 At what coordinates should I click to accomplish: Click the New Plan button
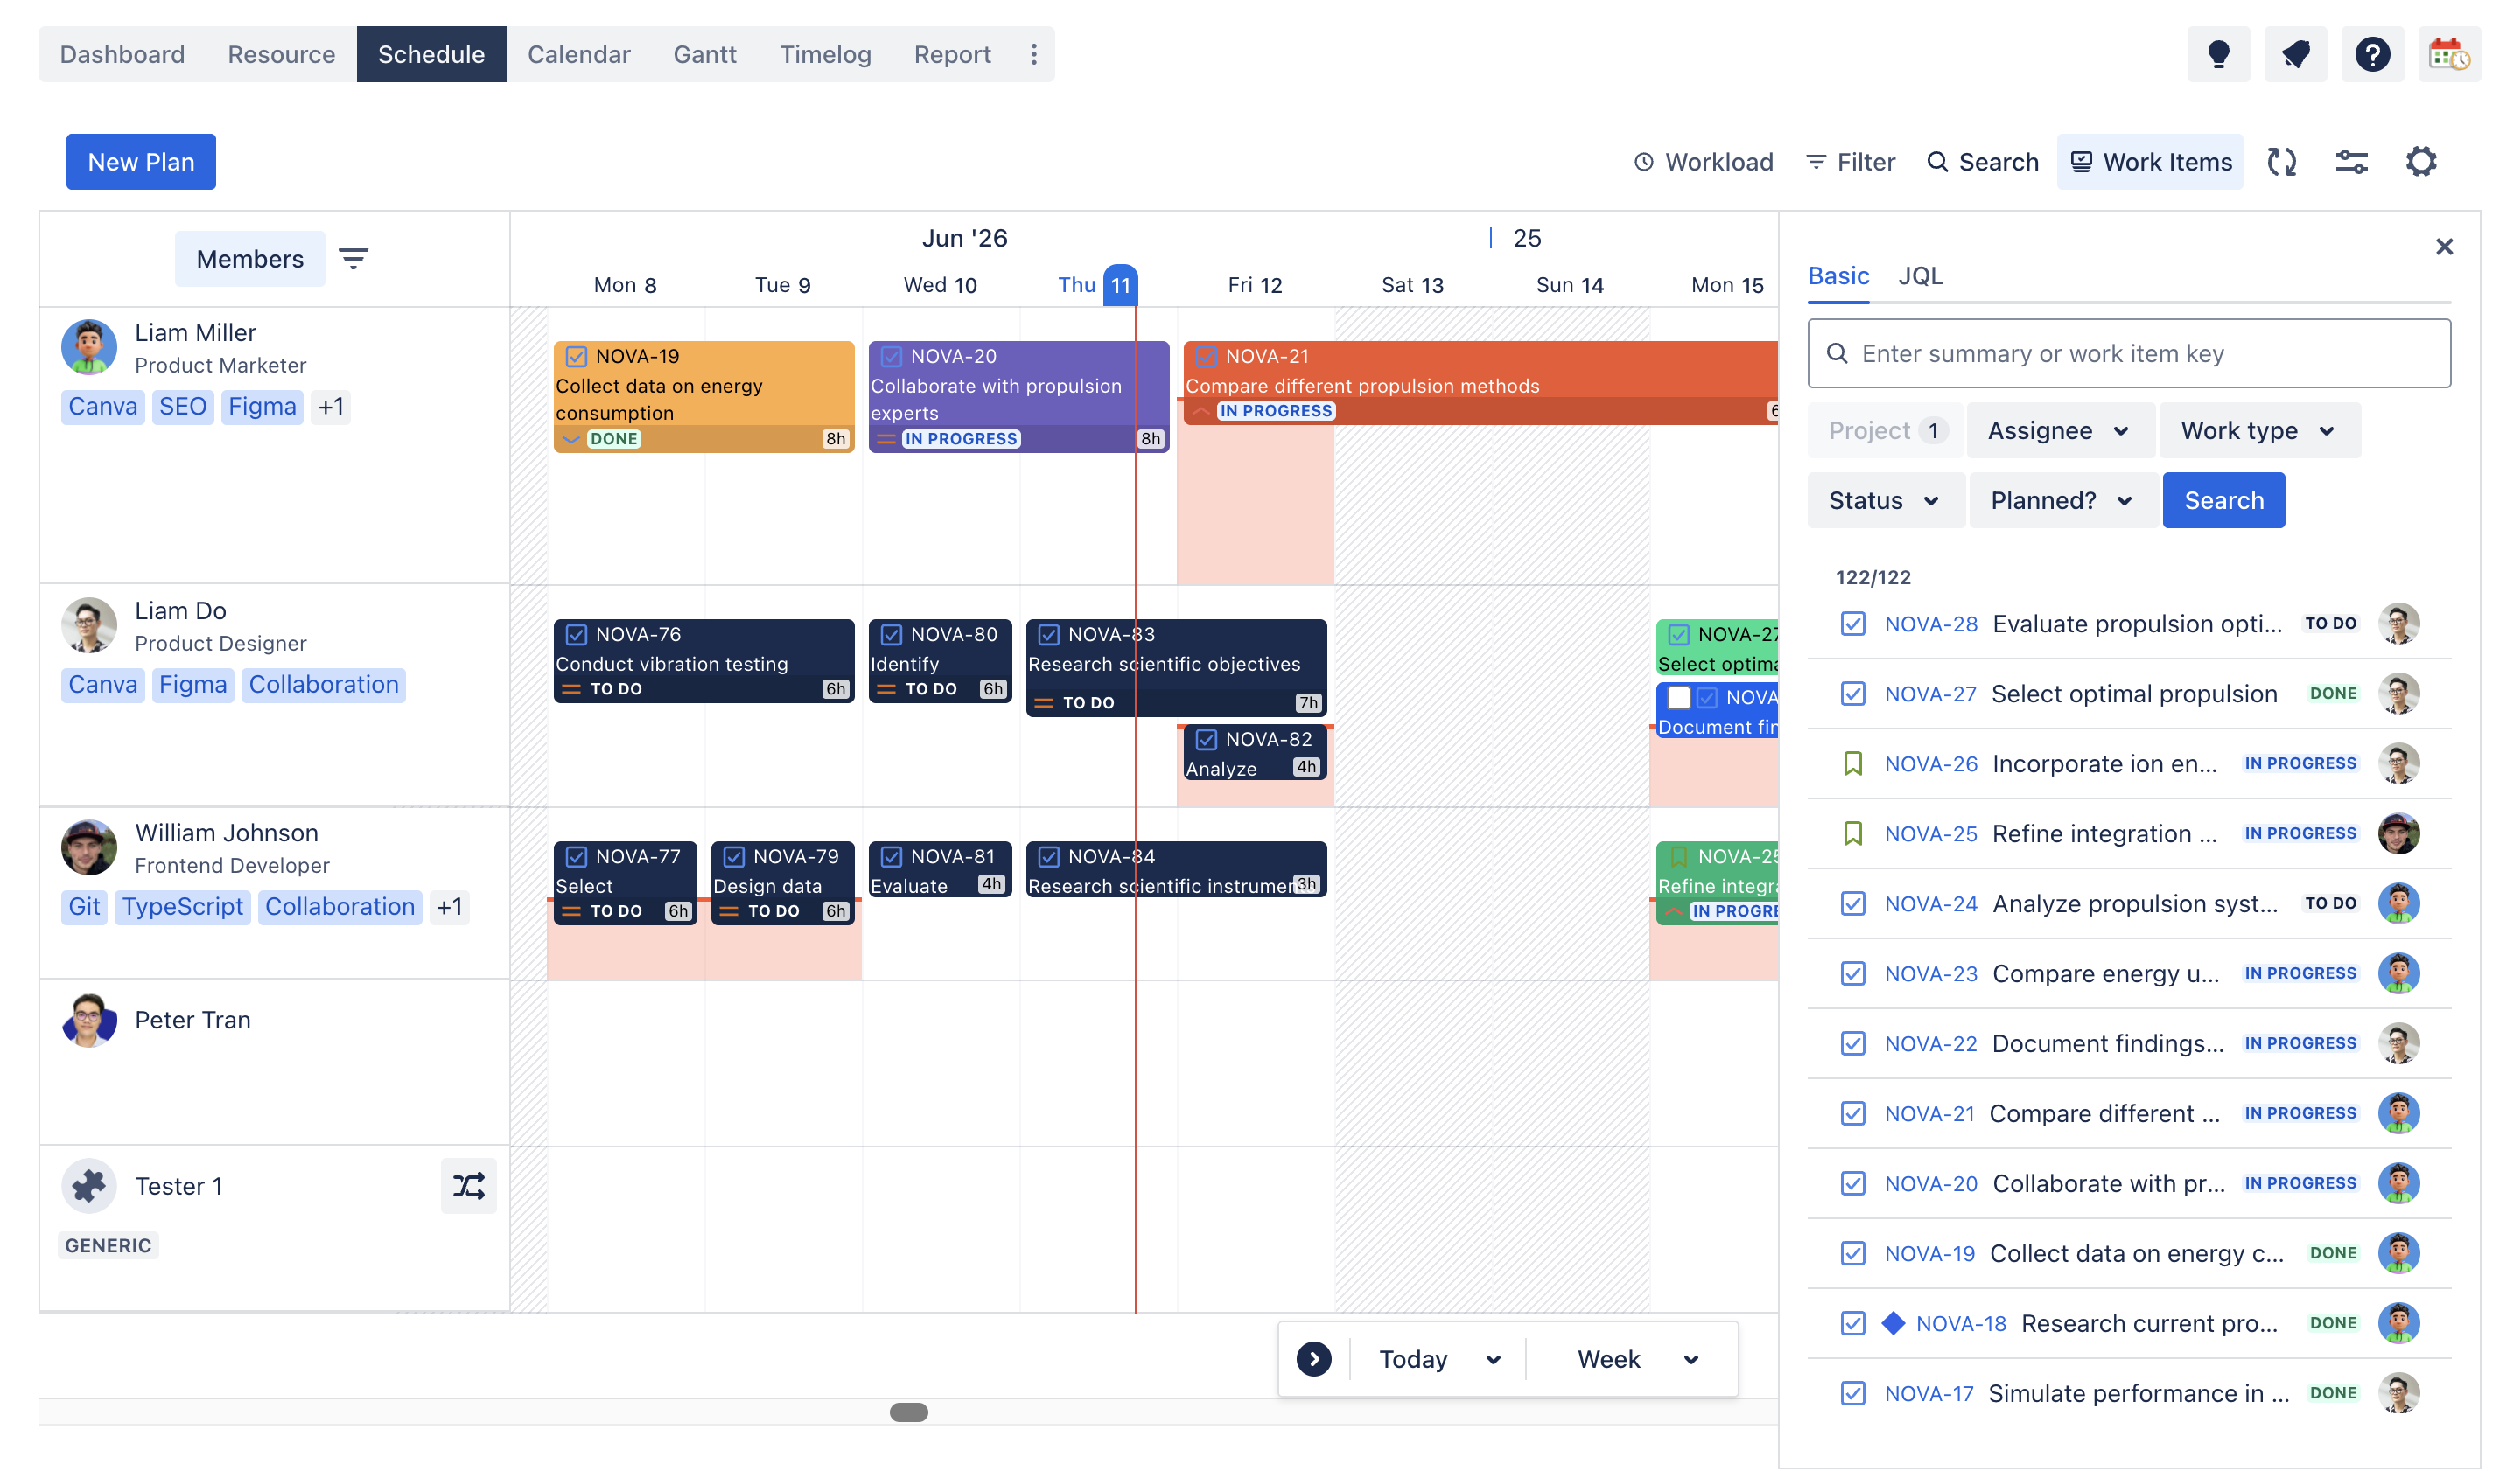(x=141, y=162)
